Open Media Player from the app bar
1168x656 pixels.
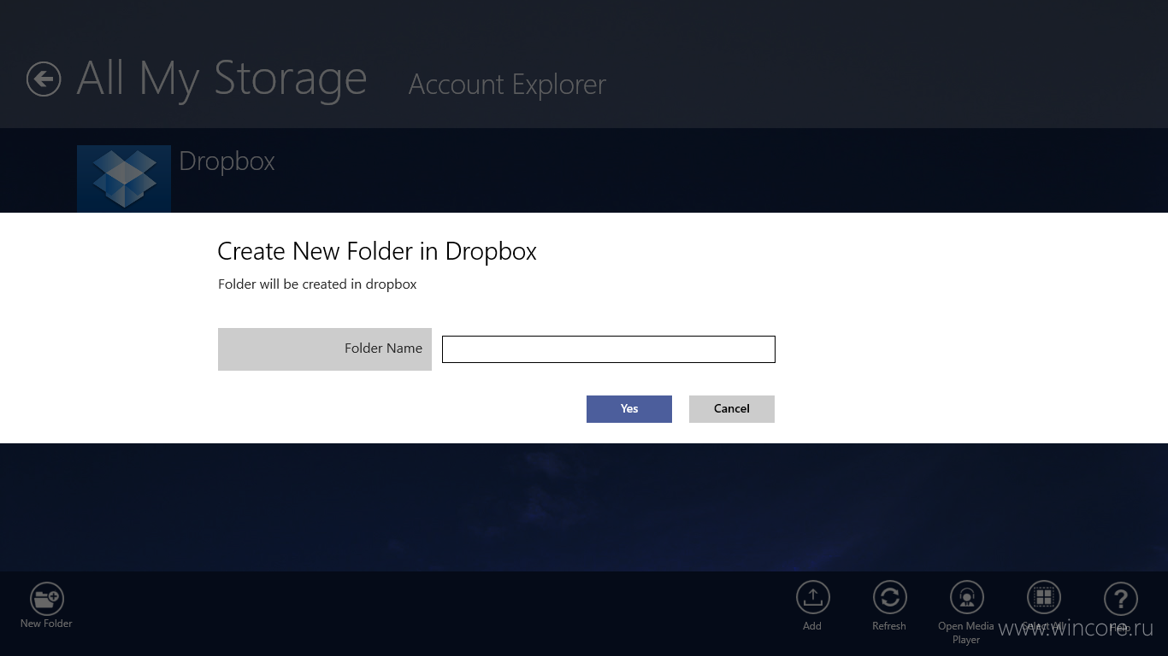click(967, 598)
